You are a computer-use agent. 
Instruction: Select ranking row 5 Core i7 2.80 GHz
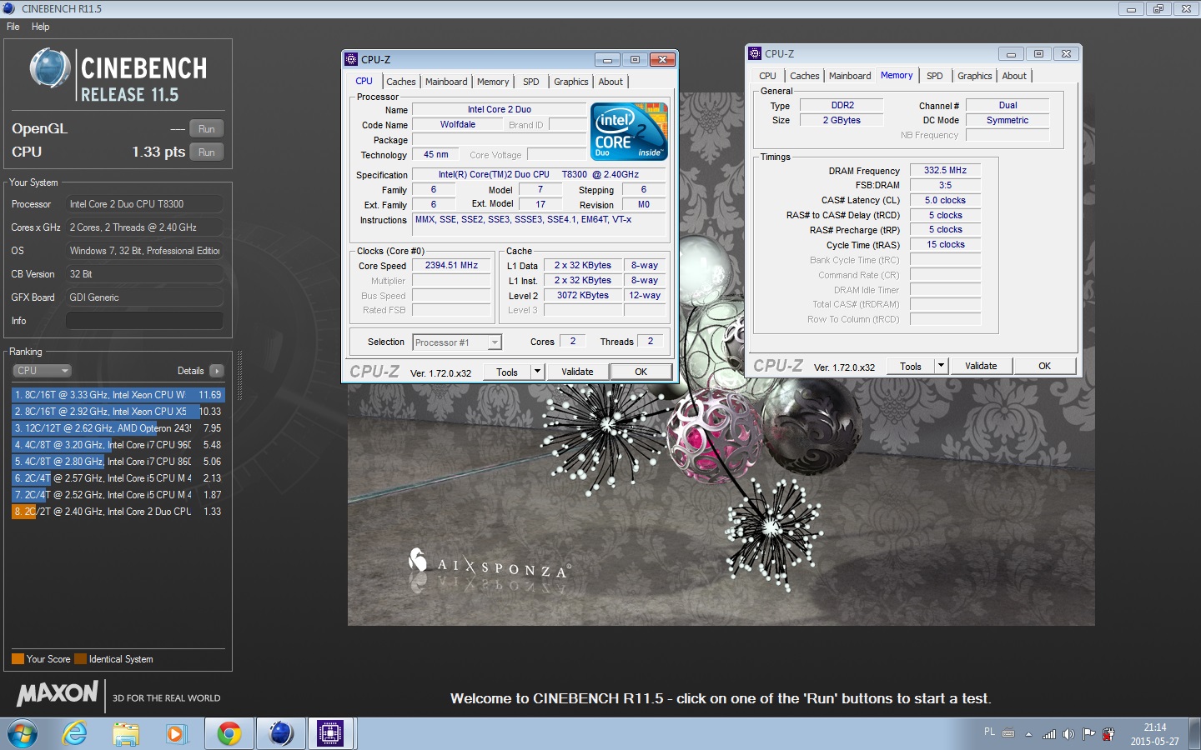118,462
